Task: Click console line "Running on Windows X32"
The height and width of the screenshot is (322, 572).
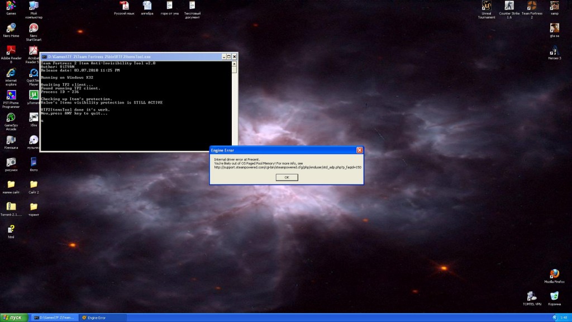Action: pyautogui.click(x=67, y=77)
